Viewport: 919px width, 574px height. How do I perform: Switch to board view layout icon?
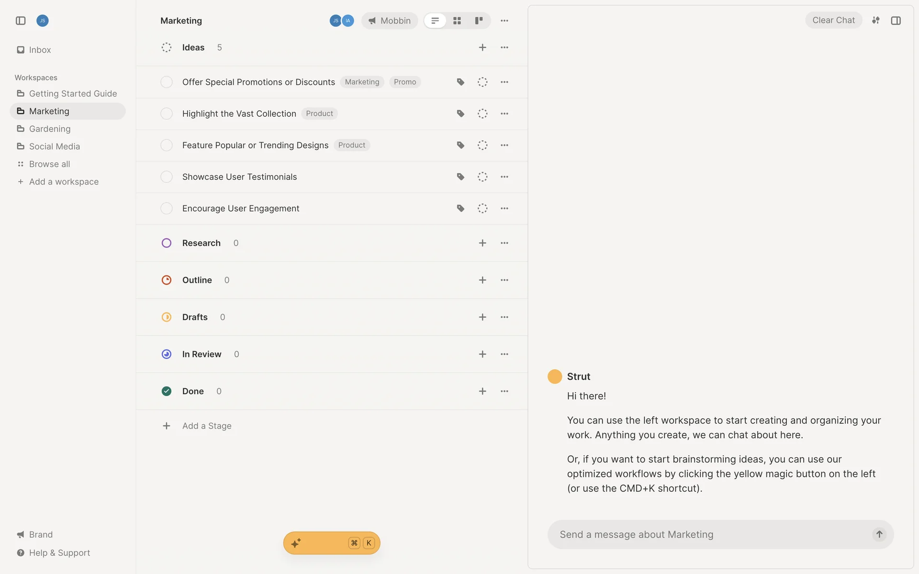[x=479, y=21]
